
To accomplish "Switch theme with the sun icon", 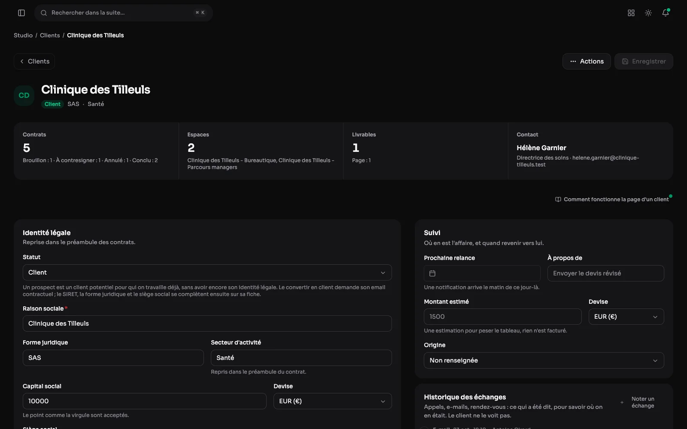I will [648, 13].
